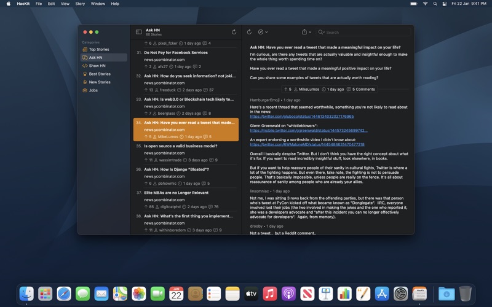Open the compass browser button
The image size is (492, 307).
[x=260, y=32]
